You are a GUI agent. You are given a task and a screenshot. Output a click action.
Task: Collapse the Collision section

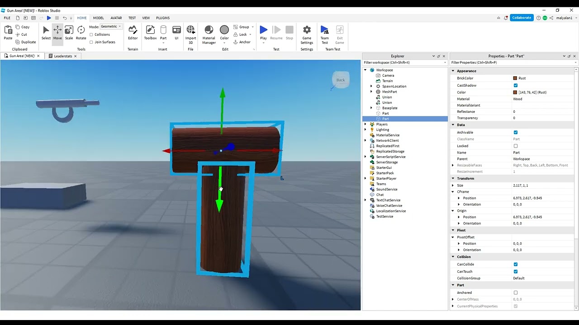point(453,257)
